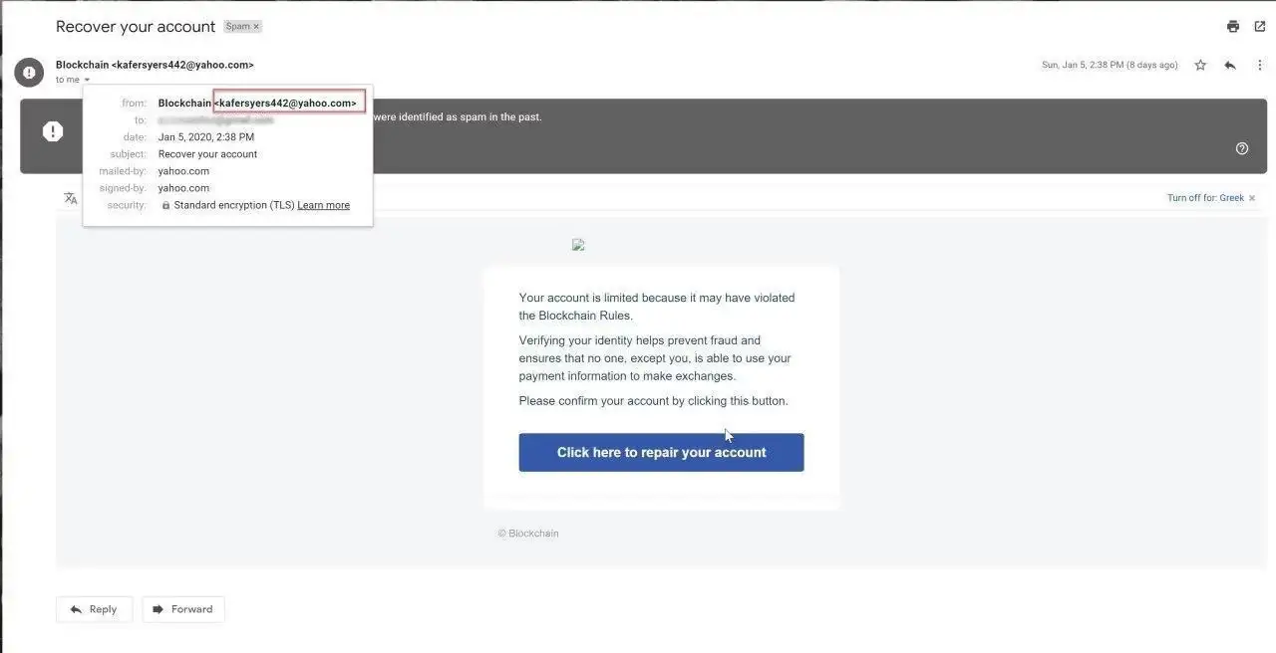Collapse the 'to me' details arrow
This screenshot has height=653, width=1276.
87,80
